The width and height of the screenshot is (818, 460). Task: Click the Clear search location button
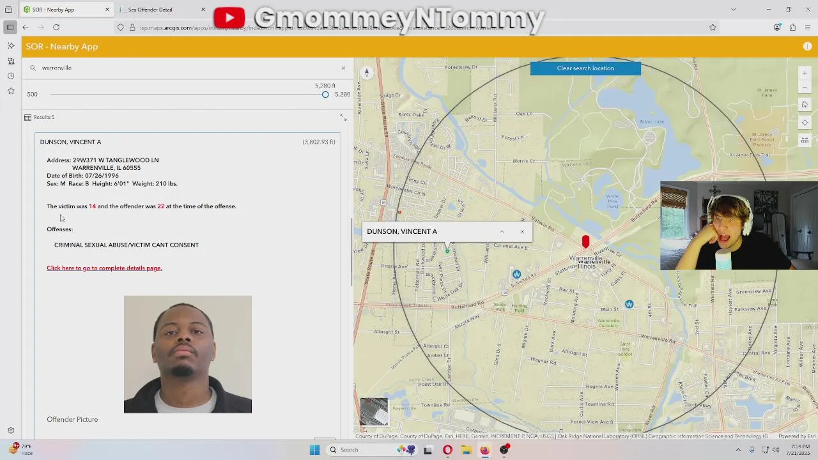click(x=585, y=68)
